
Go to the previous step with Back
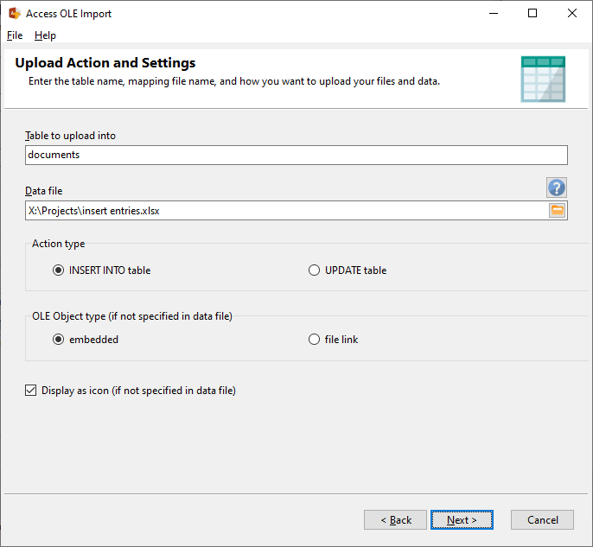pos(395,519)
